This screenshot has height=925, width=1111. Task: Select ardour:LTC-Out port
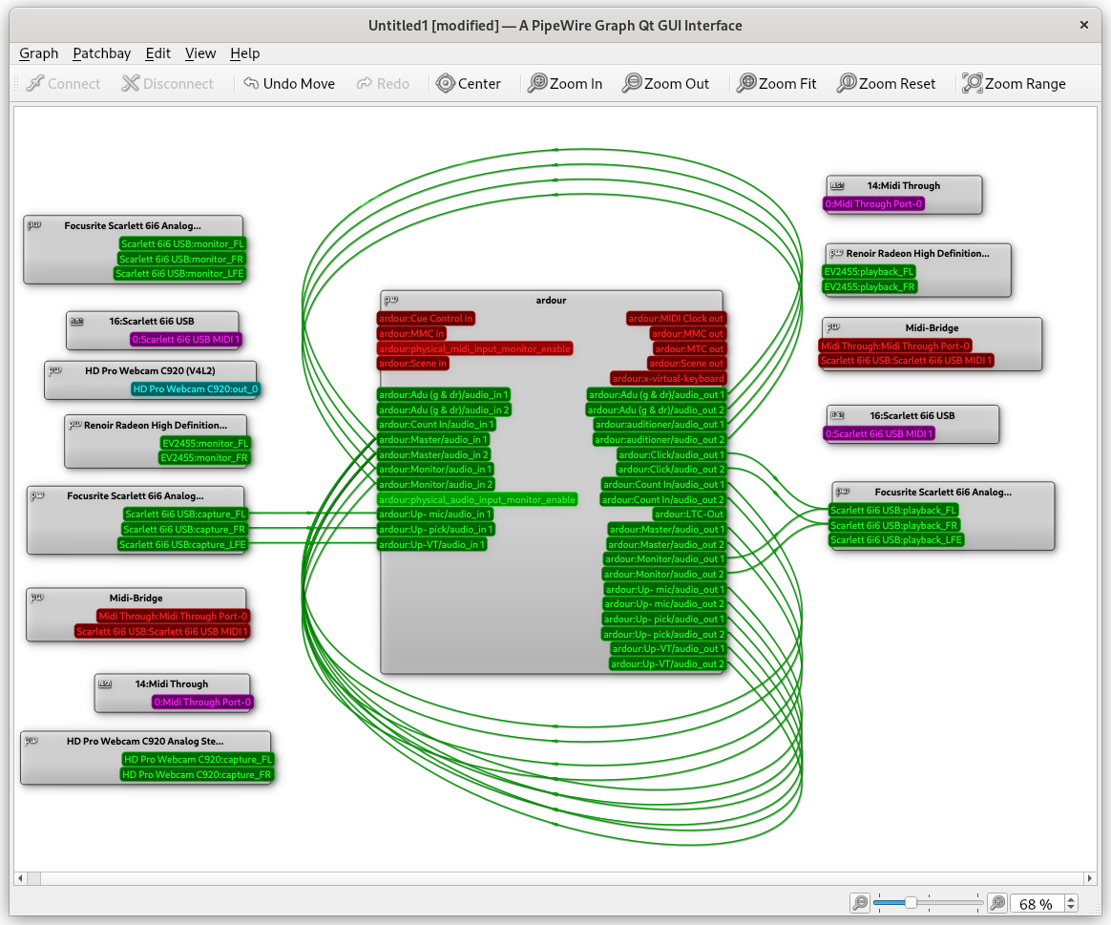(x=689, y=515)
